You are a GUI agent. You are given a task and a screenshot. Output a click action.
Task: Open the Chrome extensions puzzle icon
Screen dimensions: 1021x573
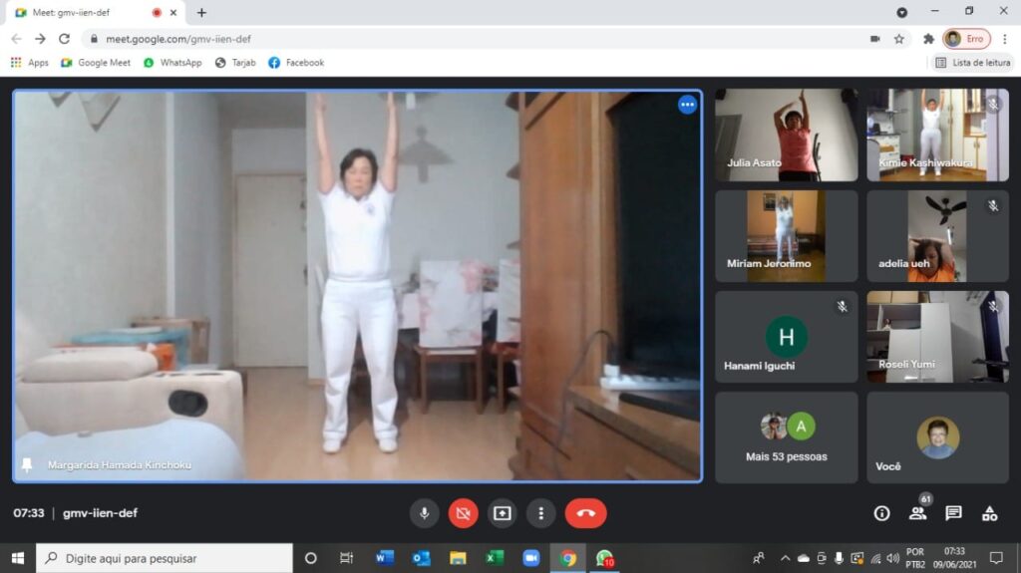pos(928,39)
